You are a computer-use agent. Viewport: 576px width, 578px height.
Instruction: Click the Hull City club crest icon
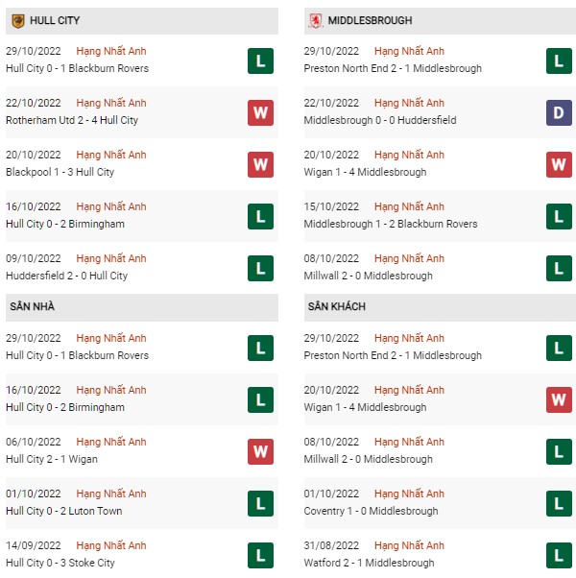(18, 21)
